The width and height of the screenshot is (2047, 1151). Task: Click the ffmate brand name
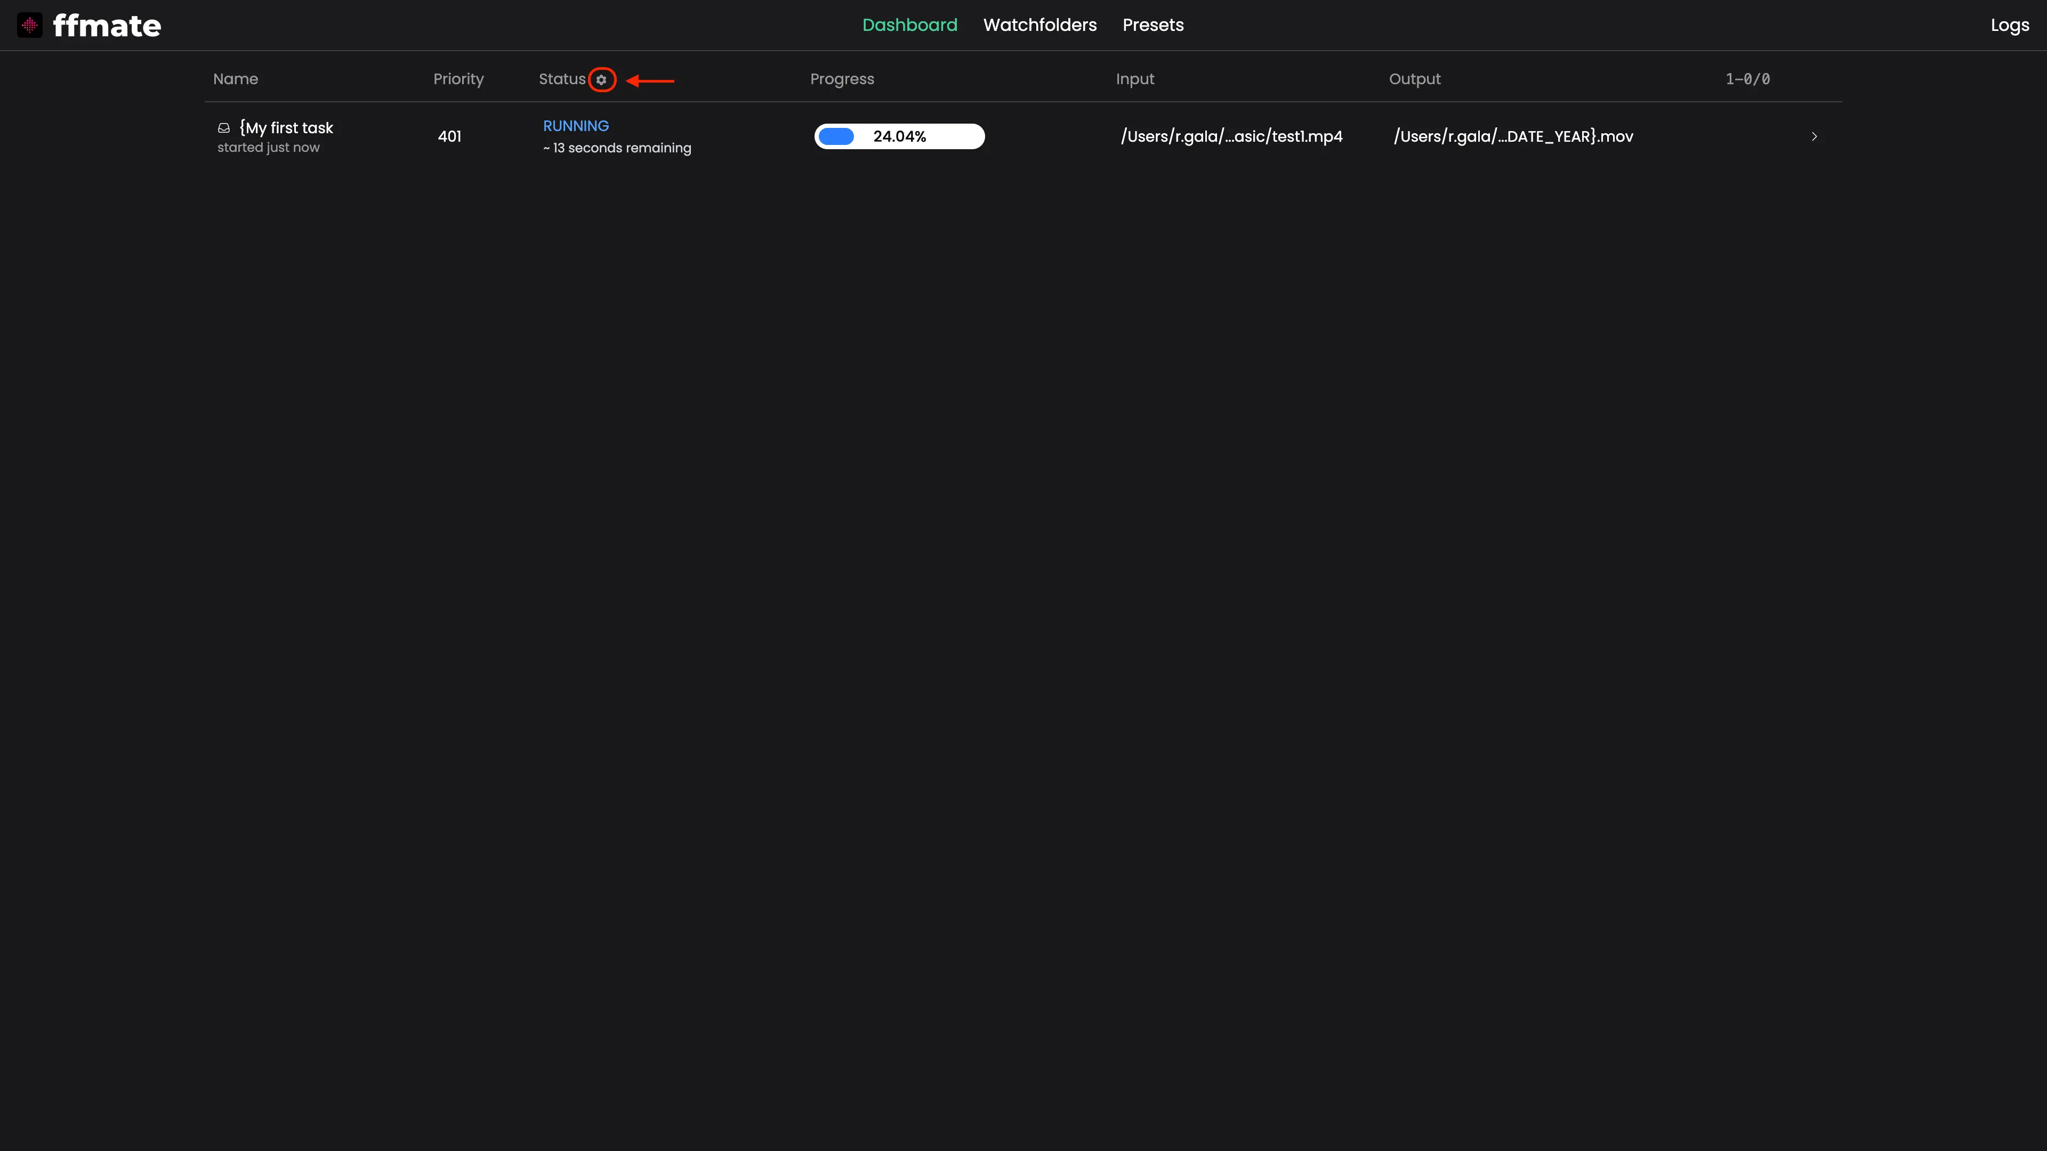pos(107,26)
